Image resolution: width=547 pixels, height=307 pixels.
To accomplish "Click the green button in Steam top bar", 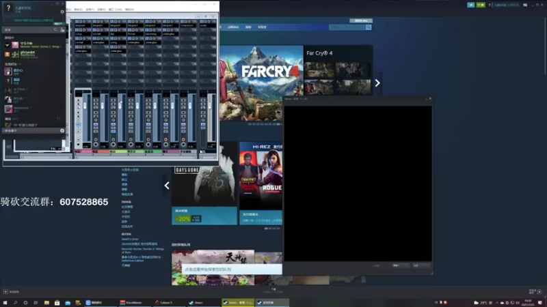I will click(481, 5).
